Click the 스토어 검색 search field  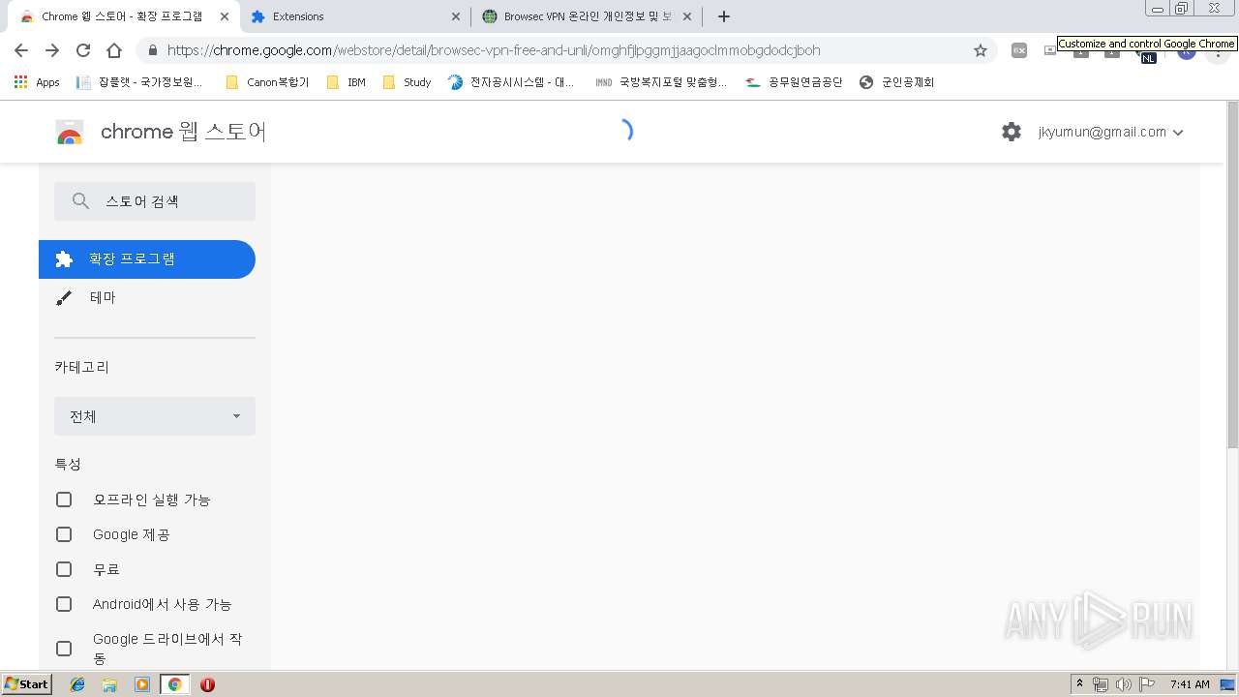pyautogui.click(x=155, y=201)
